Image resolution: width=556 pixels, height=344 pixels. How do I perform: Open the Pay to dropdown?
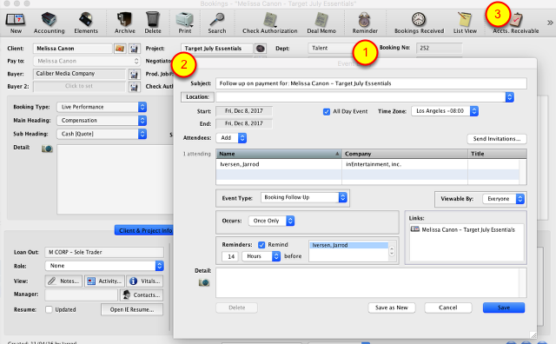point(87,61)
